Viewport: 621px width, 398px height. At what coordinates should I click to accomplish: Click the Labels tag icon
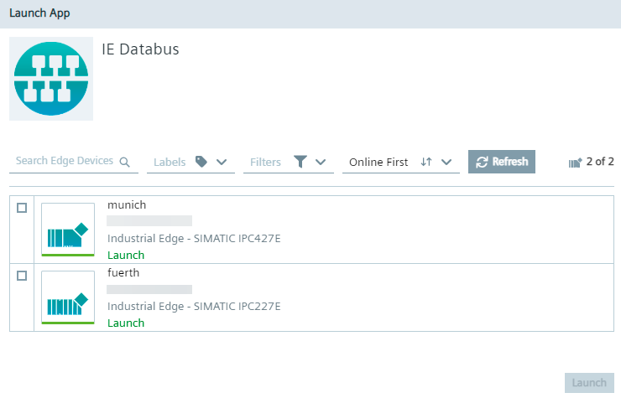(201, 162)
